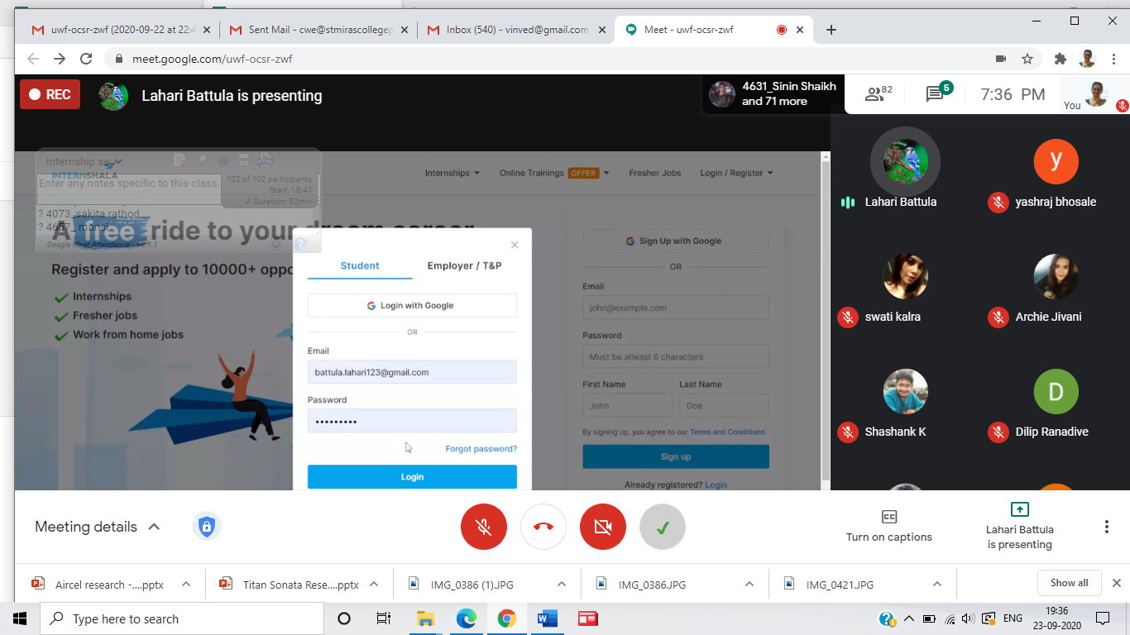Bookmark this page with star icon
1130x635 pixels.
(x=1027, y=59)
